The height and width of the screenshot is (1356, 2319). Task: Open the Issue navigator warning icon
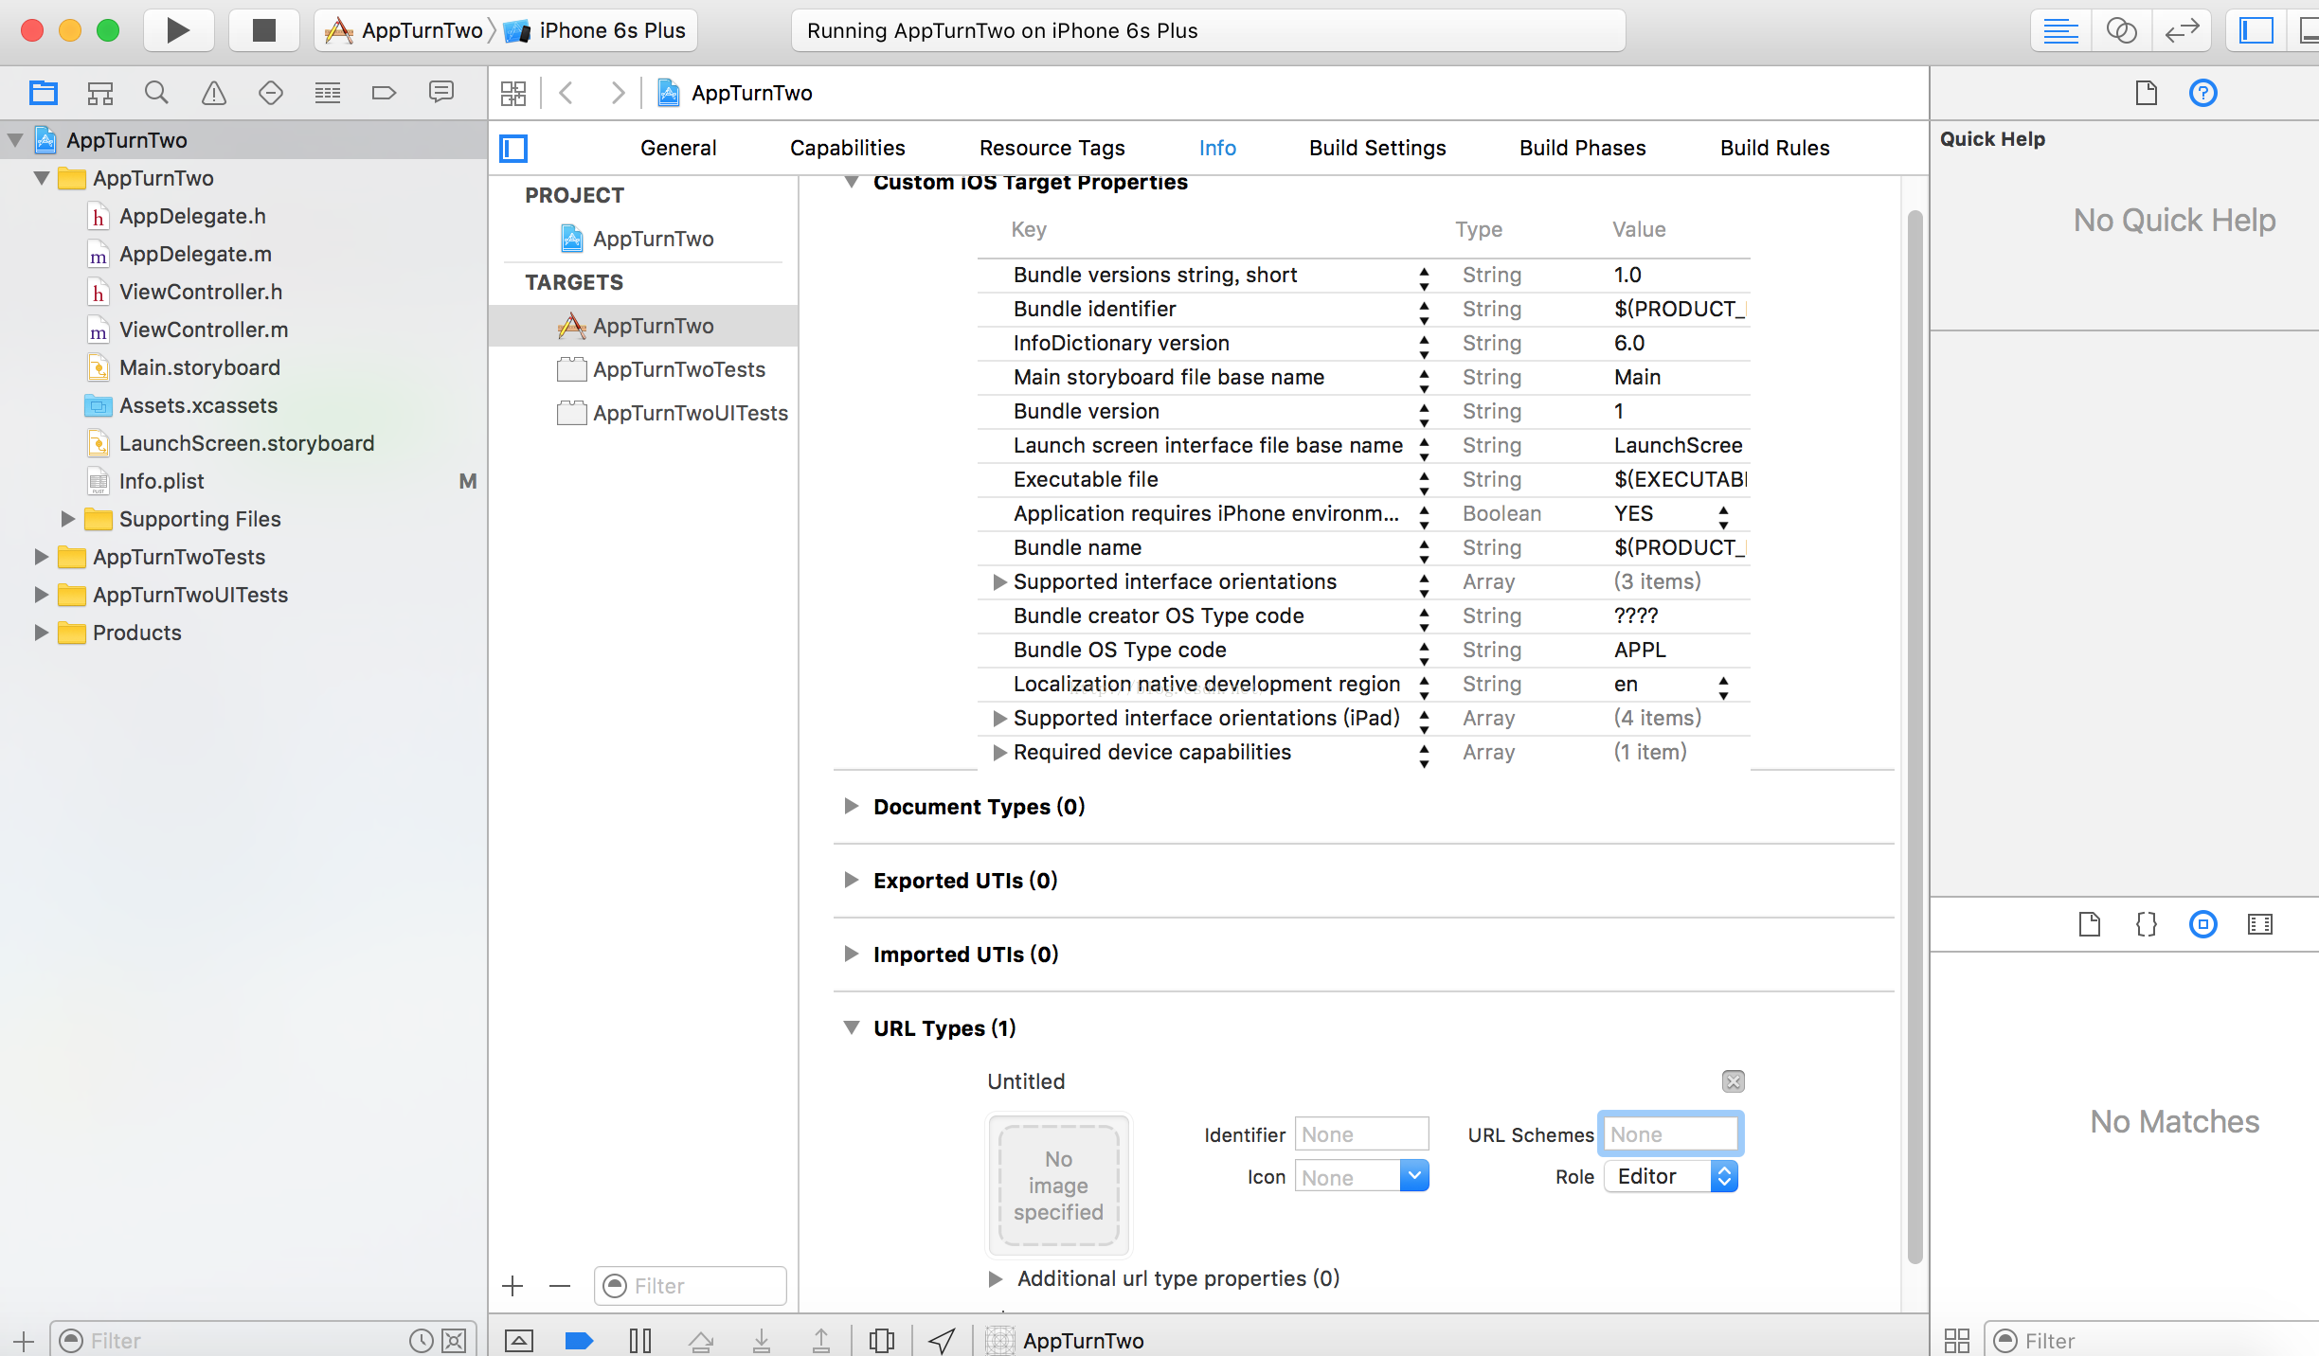(x=214, y=93)
